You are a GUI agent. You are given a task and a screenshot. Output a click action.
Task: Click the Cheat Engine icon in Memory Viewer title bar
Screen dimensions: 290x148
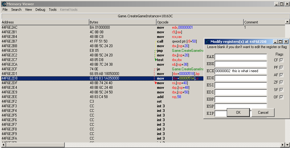(4, 4)
